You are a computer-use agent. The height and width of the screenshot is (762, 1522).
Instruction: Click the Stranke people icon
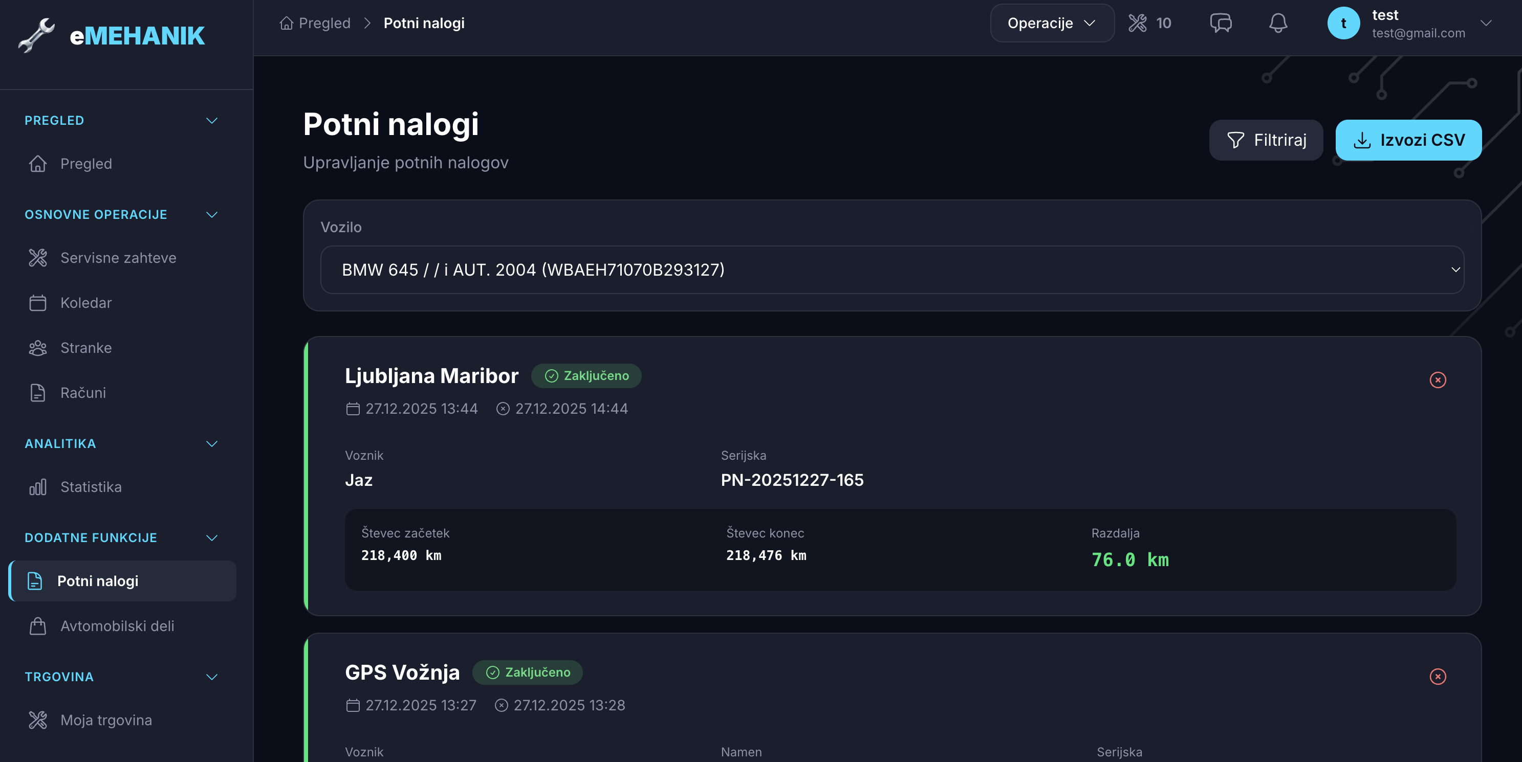coord(37,348)
